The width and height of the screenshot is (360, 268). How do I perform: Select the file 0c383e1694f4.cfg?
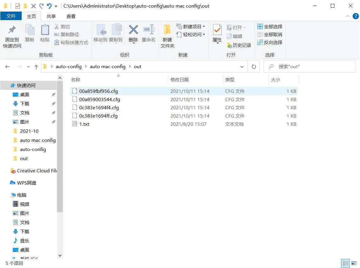point(99,108)
